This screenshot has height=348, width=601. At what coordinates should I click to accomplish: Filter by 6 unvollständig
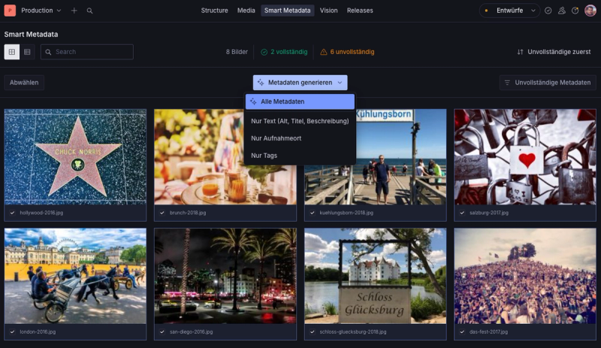pos(347,52)
